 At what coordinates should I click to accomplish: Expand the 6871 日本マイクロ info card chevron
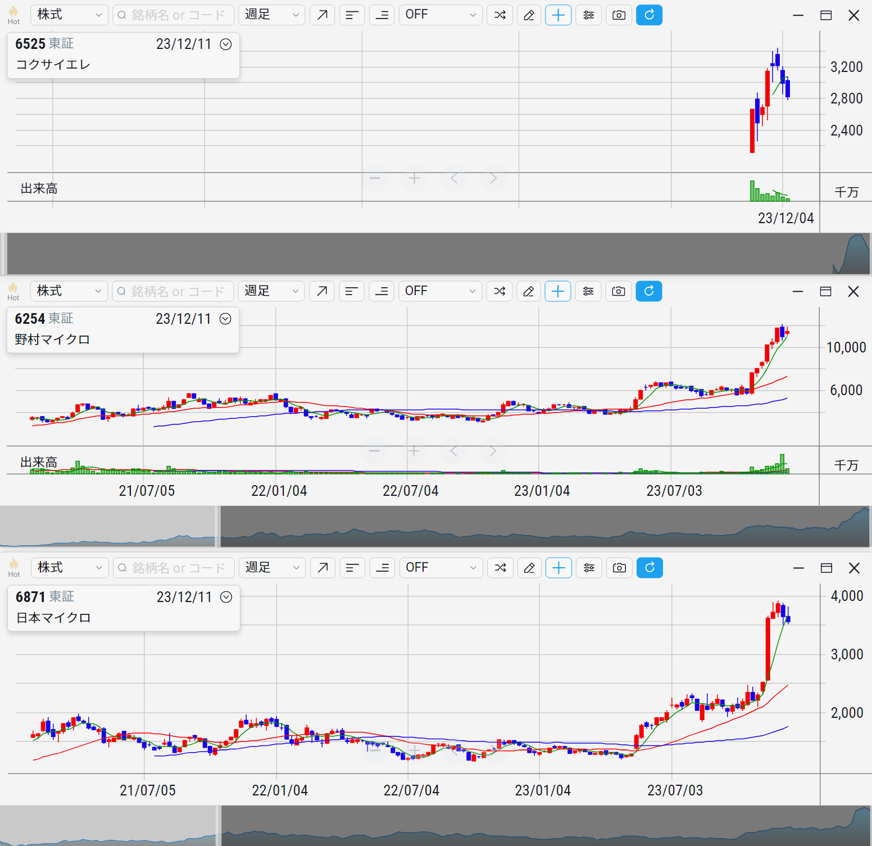(226, 597)
